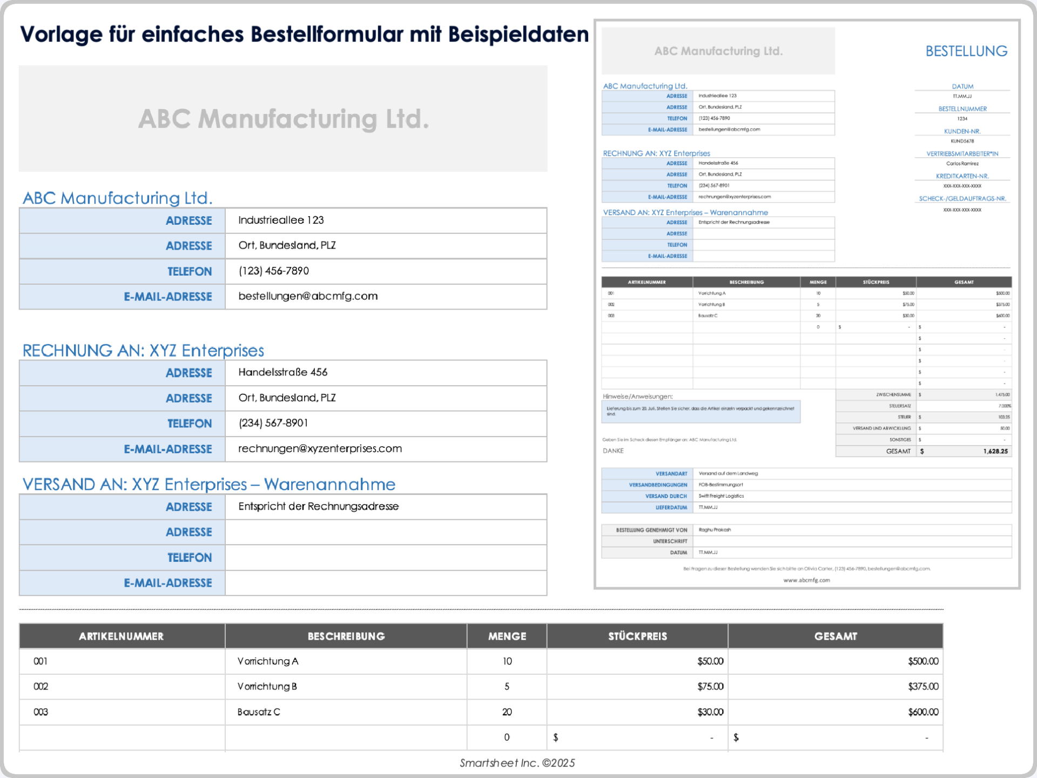Select the large article number cell '001'
1037x778 pixels.
pos(122,661)
